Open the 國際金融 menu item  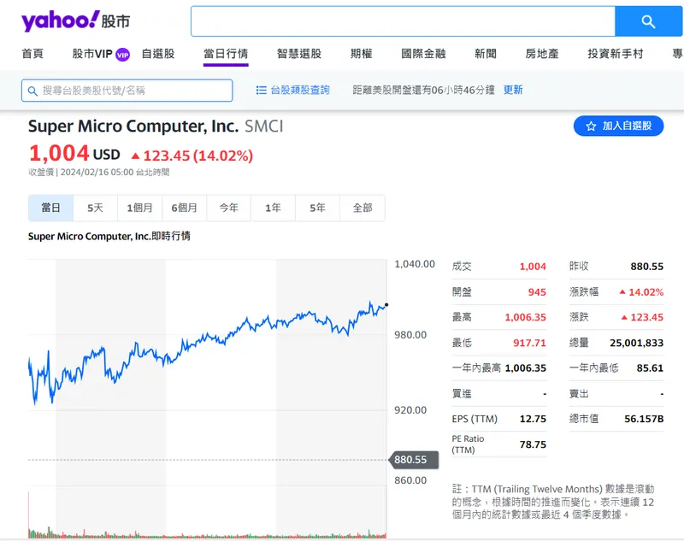click(423, 54)
